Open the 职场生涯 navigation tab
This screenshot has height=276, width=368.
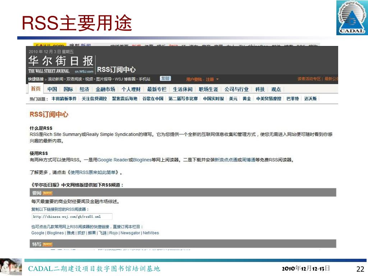pos(208,89)
